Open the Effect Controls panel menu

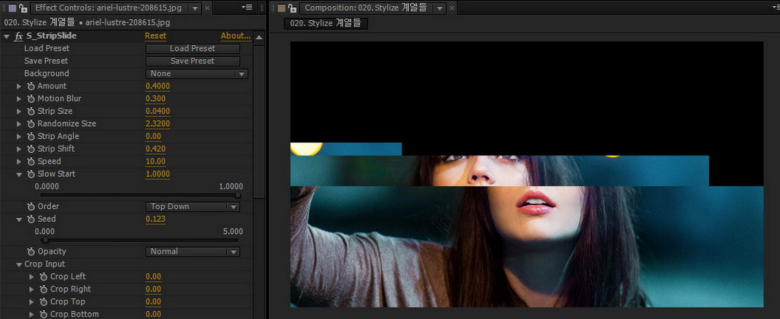[x=247, y=8]
